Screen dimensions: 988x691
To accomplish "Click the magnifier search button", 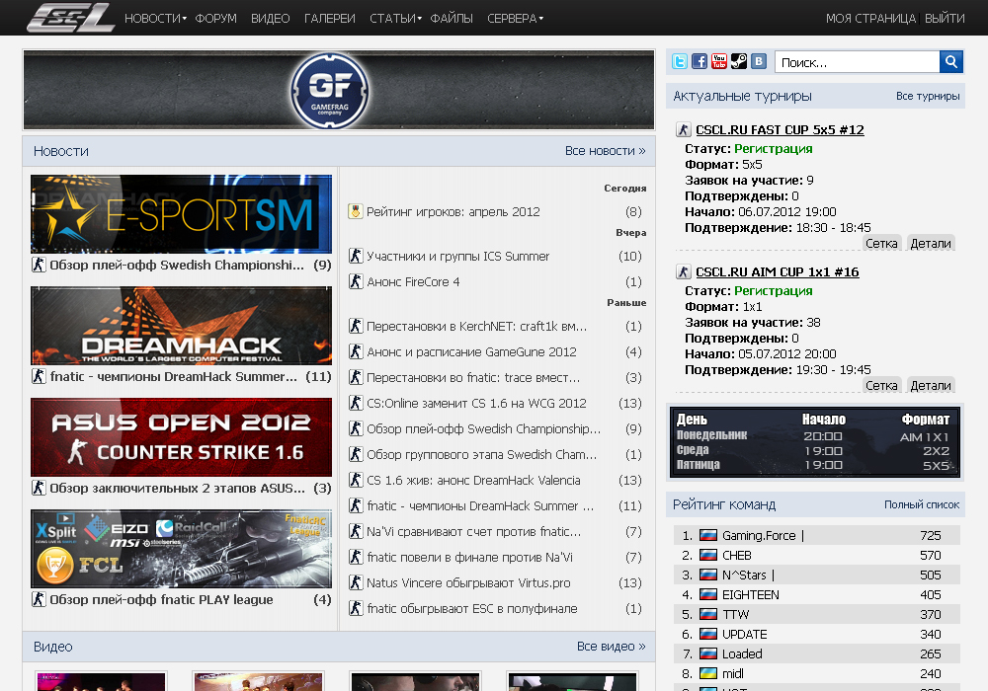I will [x=951, y=61].
